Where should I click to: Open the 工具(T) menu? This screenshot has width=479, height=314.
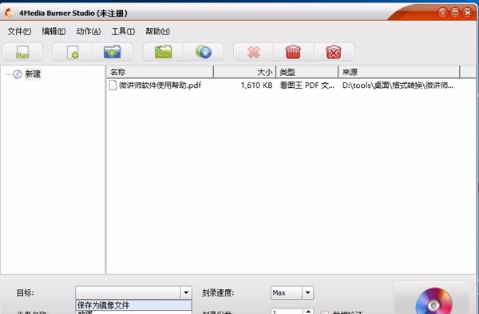pos(123,31)
